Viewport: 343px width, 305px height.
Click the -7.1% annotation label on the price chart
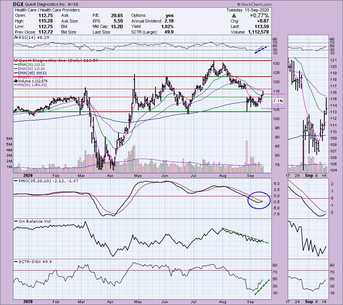point(277,101)
